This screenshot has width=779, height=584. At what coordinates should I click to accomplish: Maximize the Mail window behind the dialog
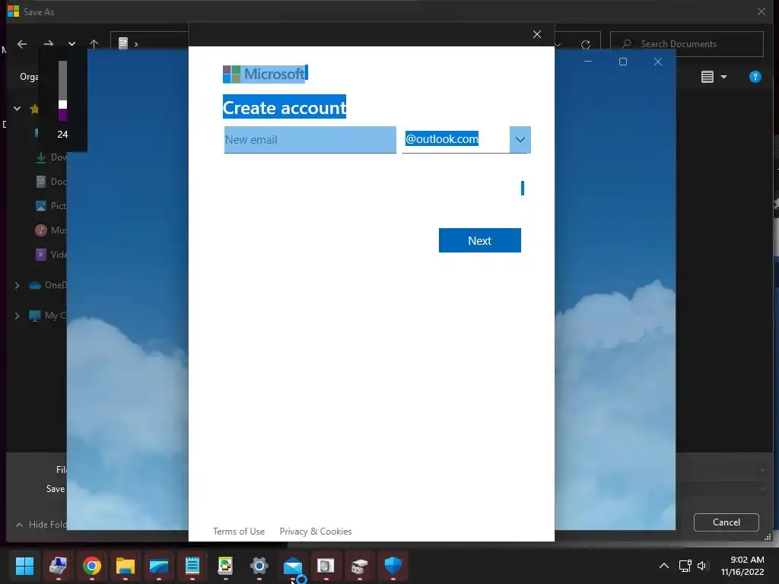pyautogui.click(x=623, y=62)
